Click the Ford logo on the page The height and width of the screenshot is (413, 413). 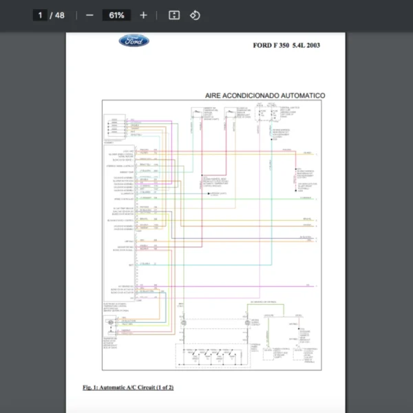click(x=134, y=41)
